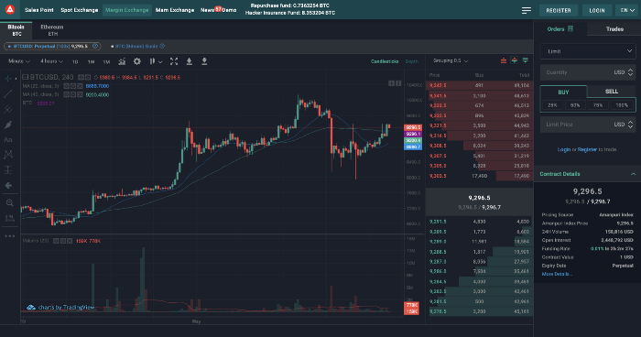Viewport: 641px width, 337px height.
Task: Show only sell orders in order book
Action: pos(504,60)
